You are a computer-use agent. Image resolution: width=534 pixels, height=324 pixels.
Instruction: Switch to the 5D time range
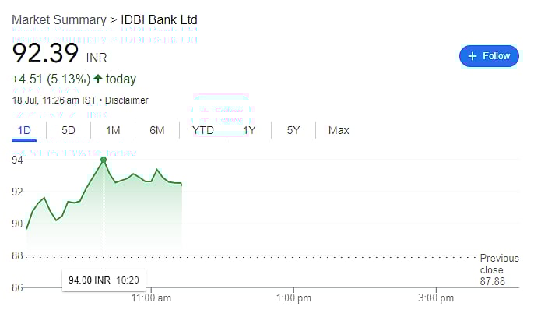tap(69, 130)
